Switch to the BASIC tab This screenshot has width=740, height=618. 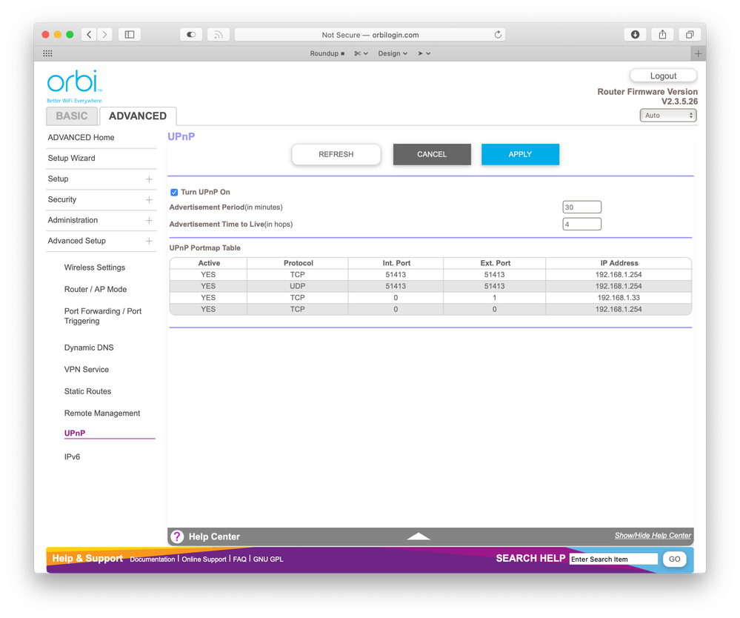coord(71,116)
